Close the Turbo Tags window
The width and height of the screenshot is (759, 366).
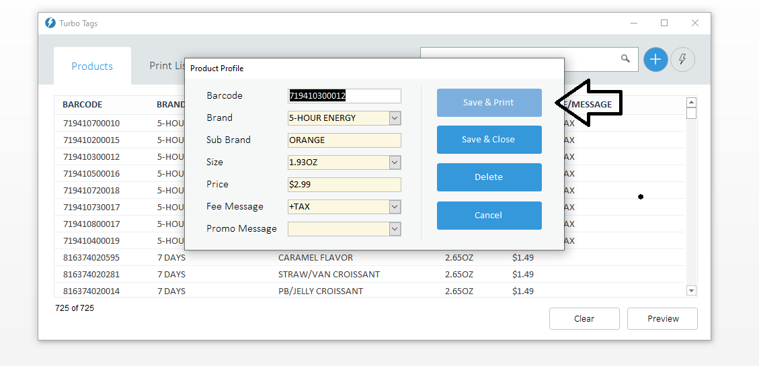click(695, 23)
